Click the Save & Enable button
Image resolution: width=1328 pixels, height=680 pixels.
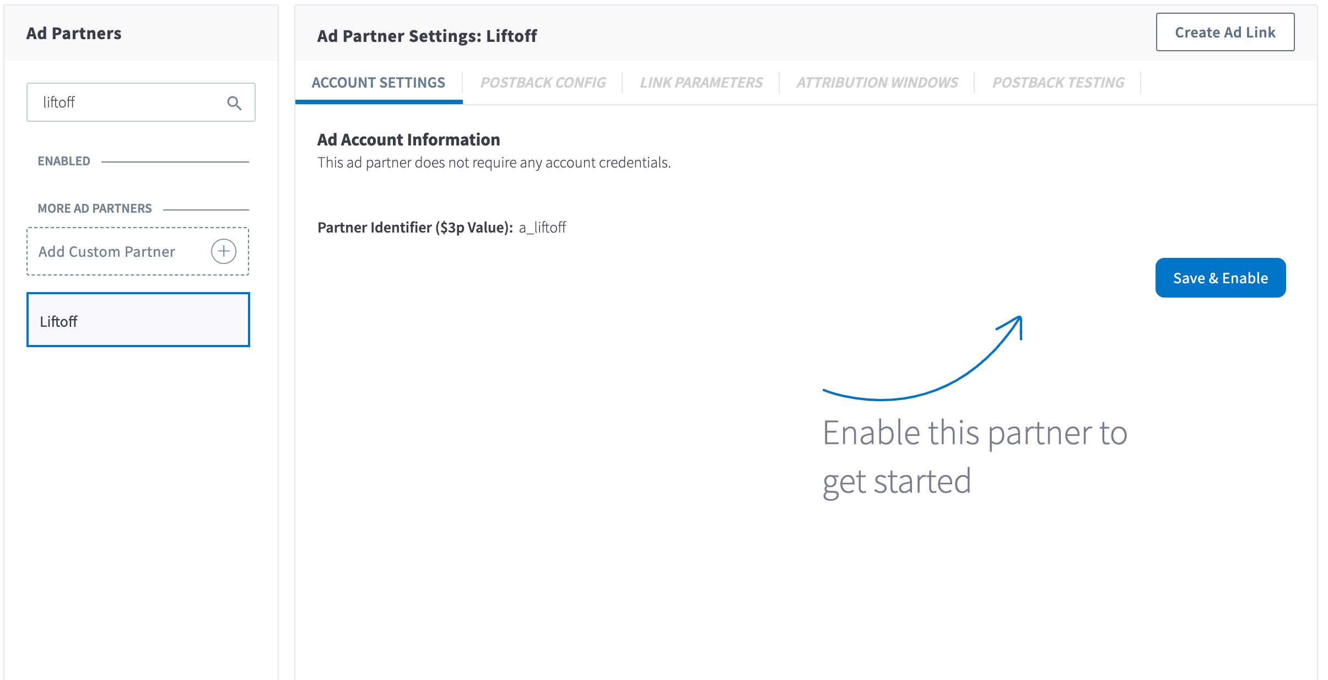point(1221,278)
